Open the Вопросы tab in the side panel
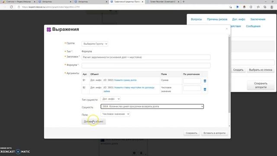This screenshot has height=156, width=277. (x=196, y=19)
